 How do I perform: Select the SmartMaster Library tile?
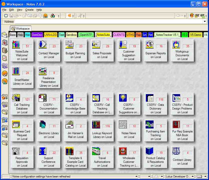pyautogui.click(x=22, y=77)
